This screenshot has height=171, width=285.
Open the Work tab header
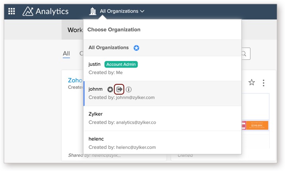click(x=73, y=30)
